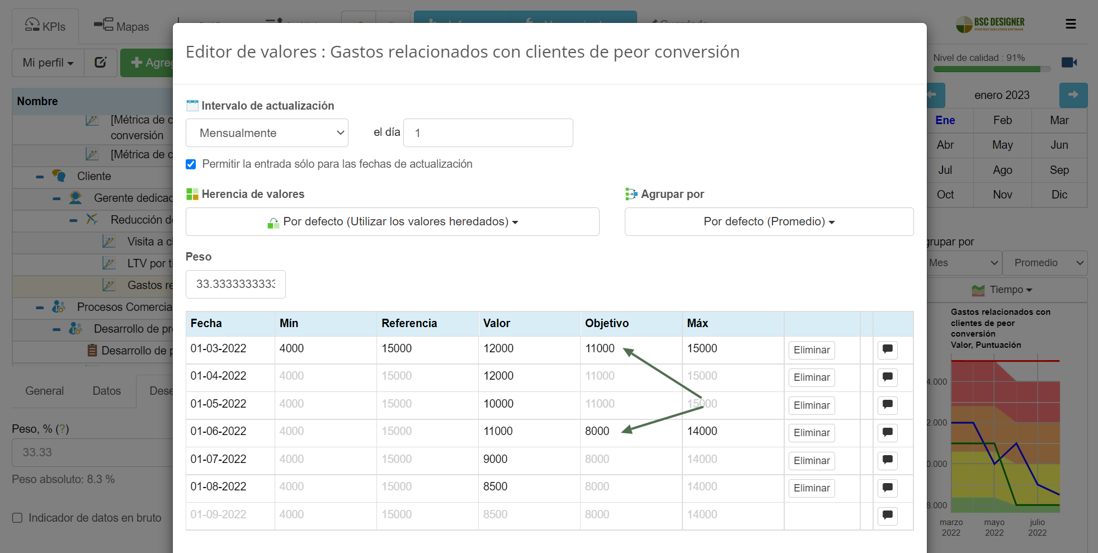
Task: Click the edit pencil icon beside Mi perfil
Action: point(101,63)
